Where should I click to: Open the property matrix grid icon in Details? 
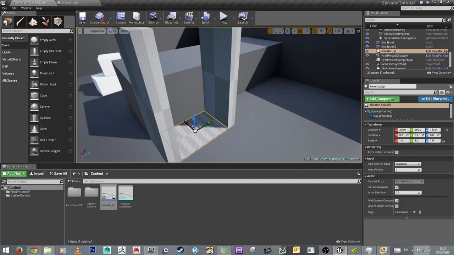(442, 92)
